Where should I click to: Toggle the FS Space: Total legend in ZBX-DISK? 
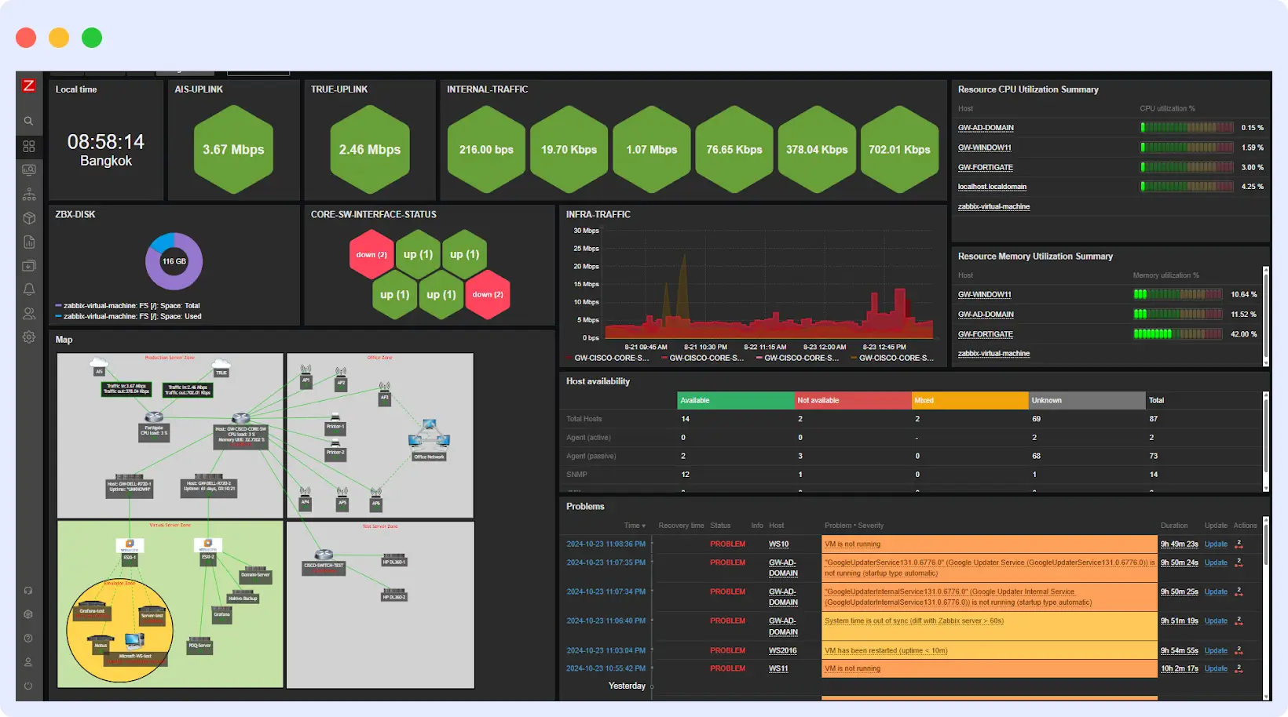pyautogui.click(x=127, y=306)
